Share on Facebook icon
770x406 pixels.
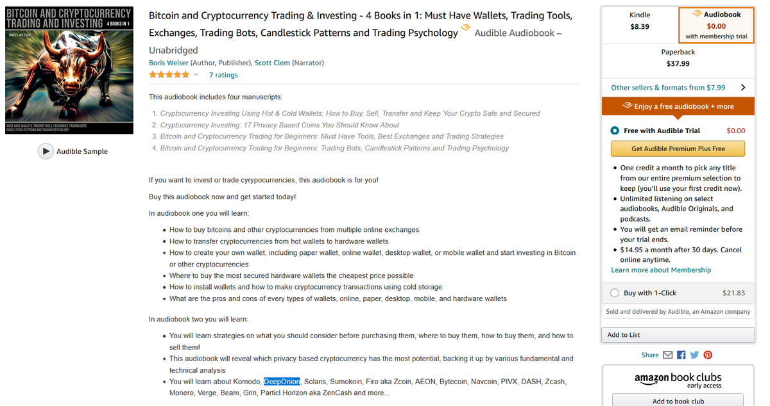(681, 355)
